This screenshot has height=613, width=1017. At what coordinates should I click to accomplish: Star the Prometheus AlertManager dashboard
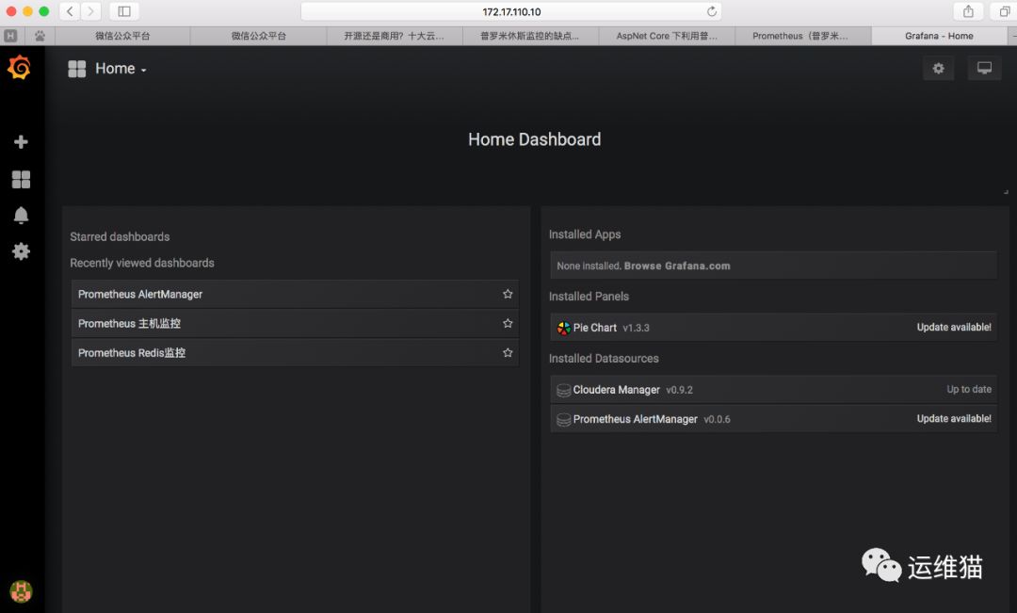click(508, 294)
